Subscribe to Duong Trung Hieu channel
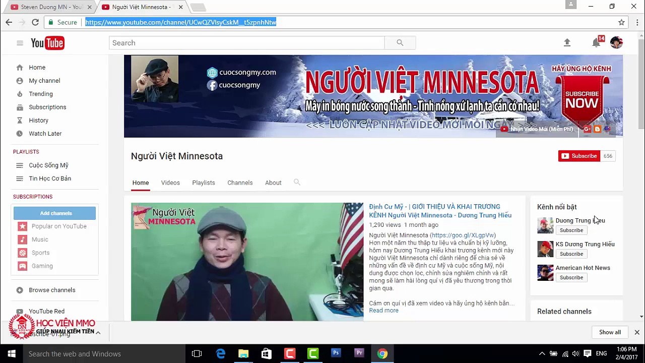Viewport: 645px width, 363px height. (x=571, y=230)
